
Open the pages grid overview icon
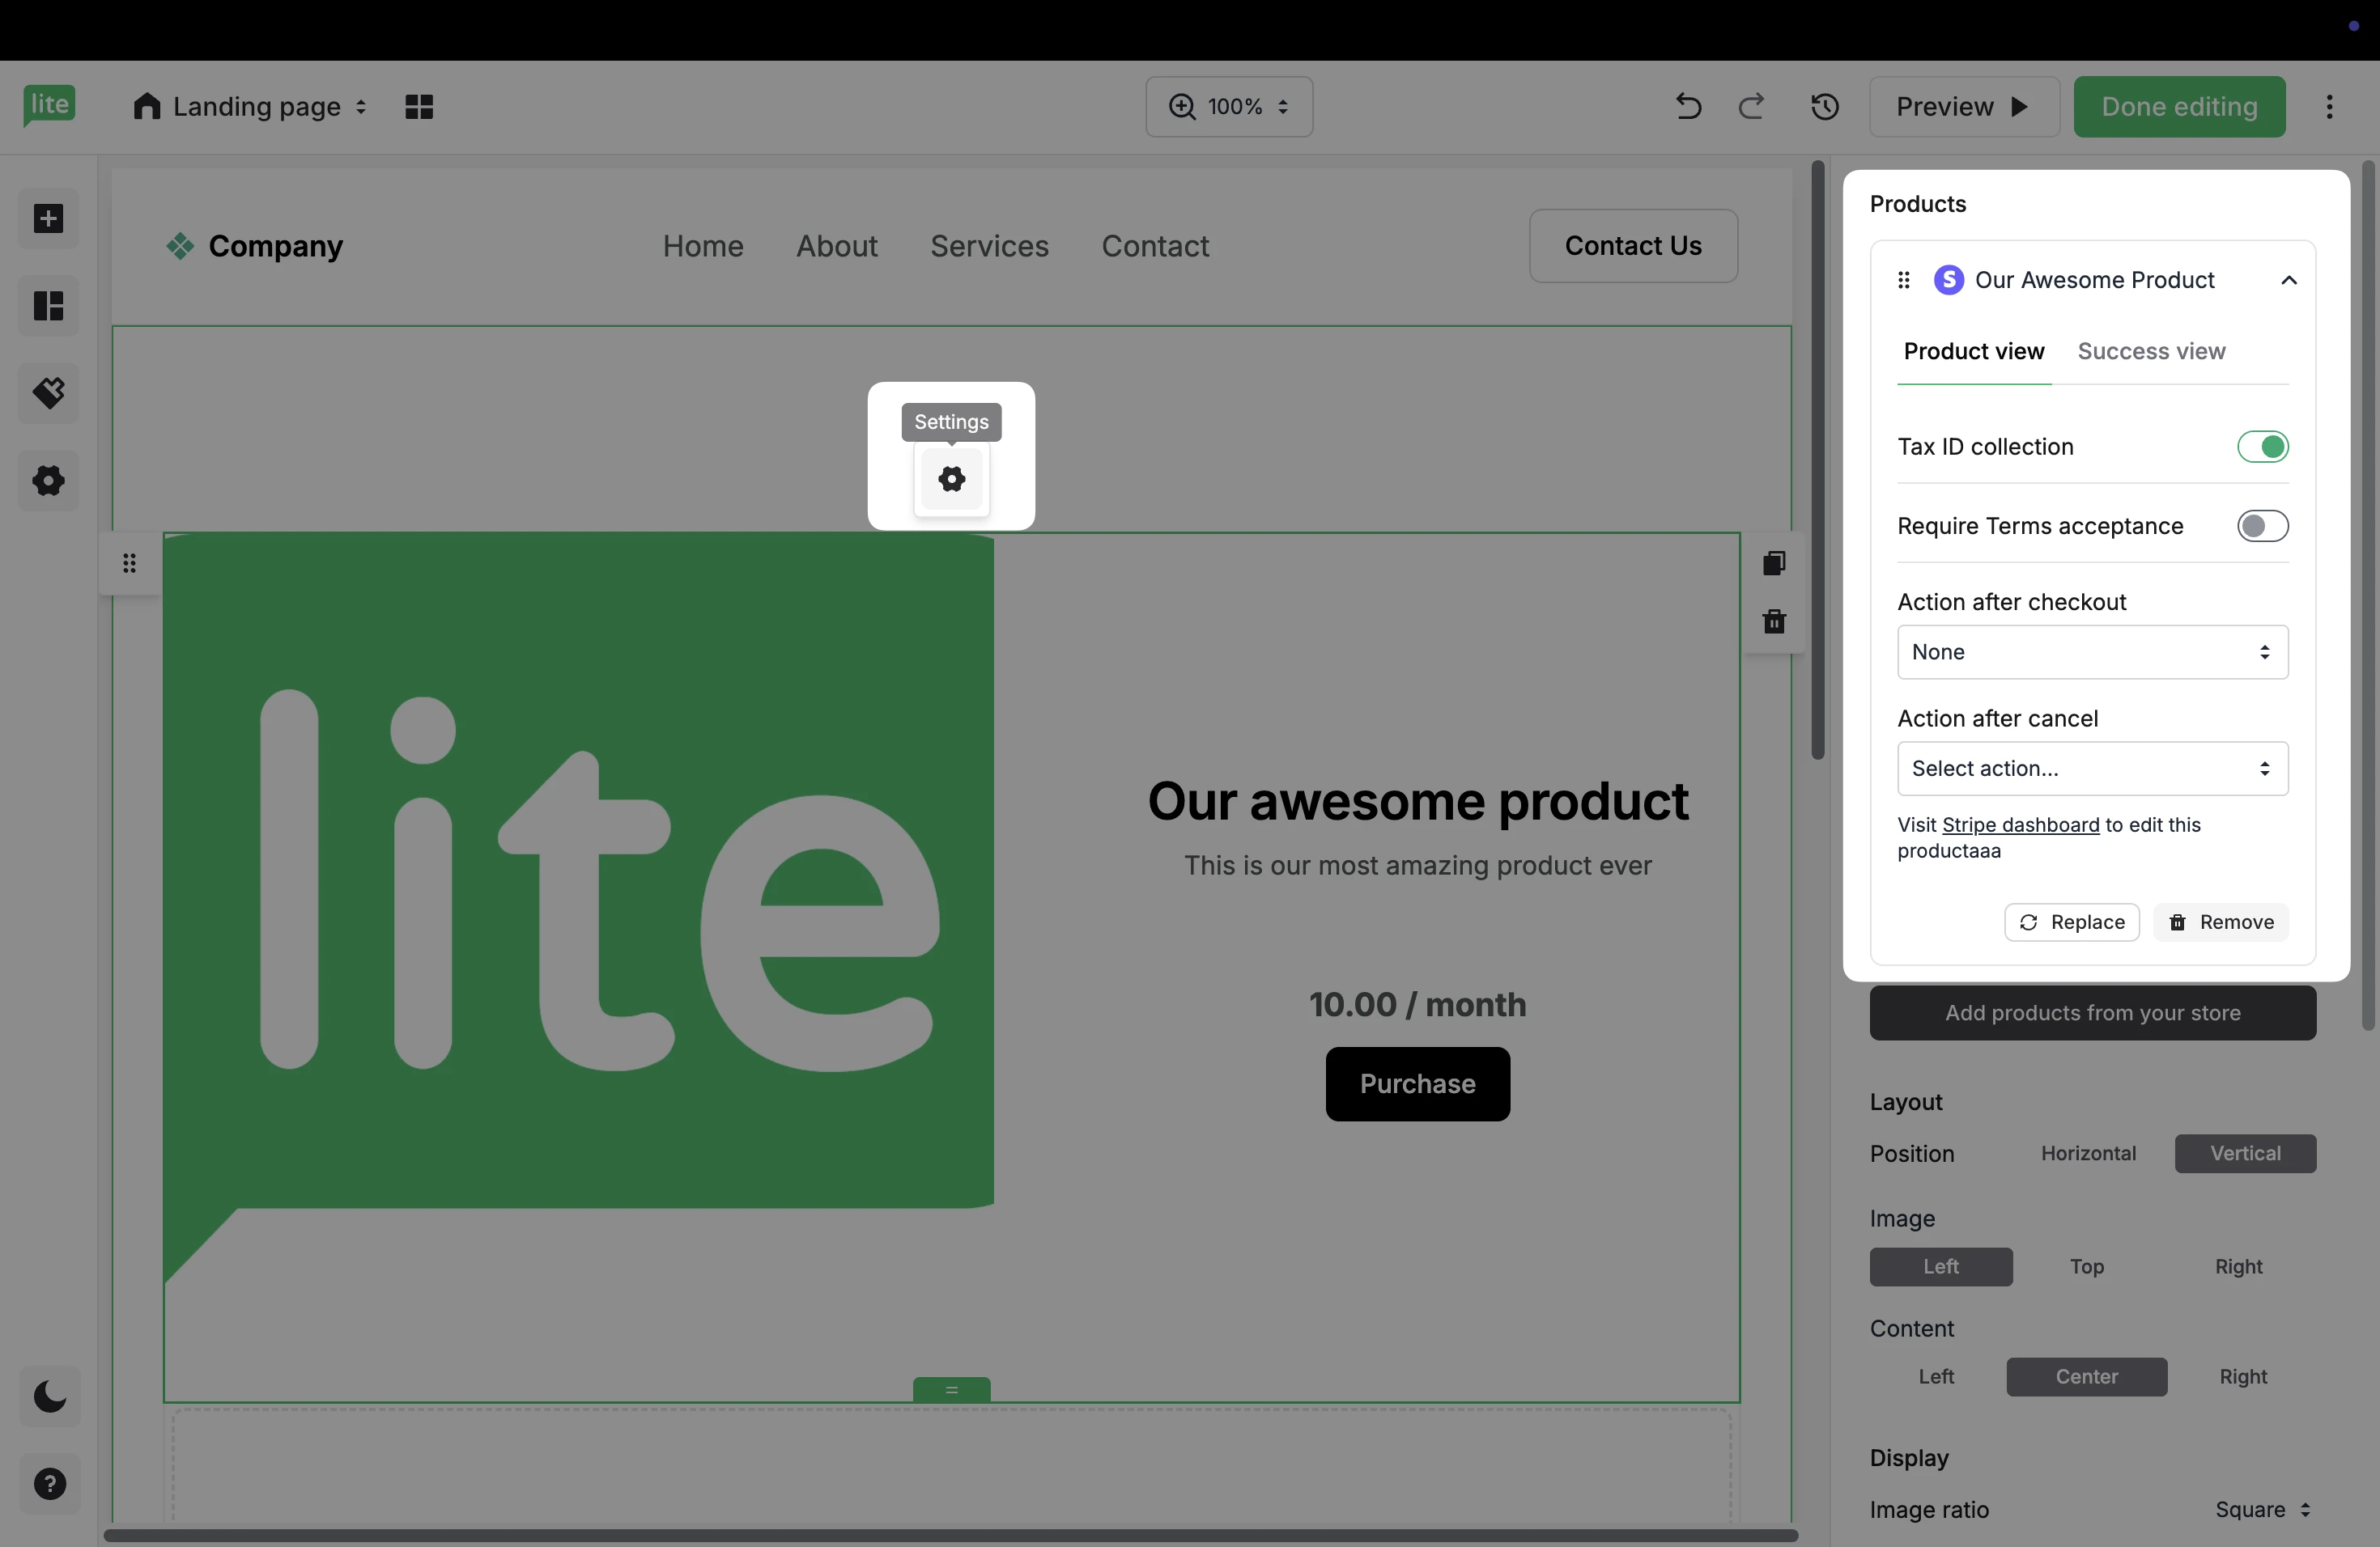pos(419,107)
